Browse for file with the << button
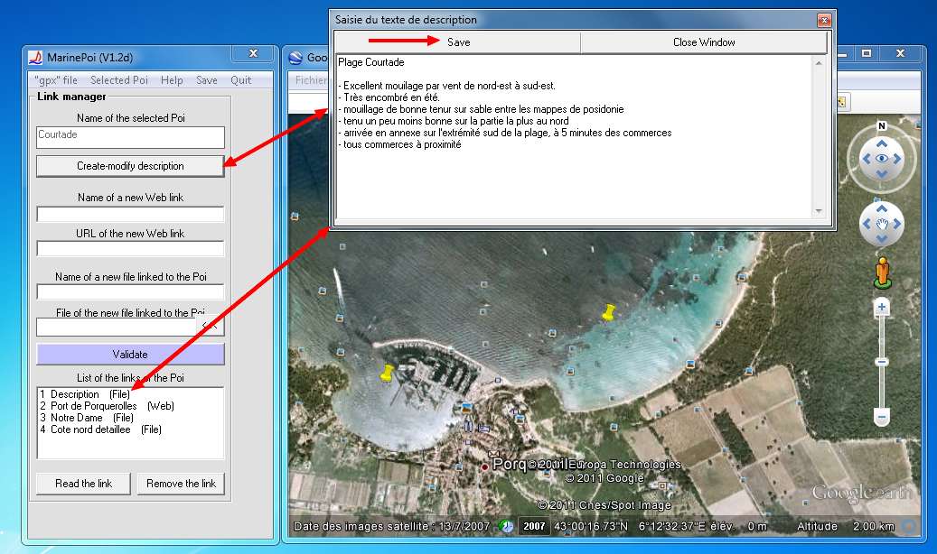Image resolution: width=937 pixels, height=554 pixels. point(210,326)
